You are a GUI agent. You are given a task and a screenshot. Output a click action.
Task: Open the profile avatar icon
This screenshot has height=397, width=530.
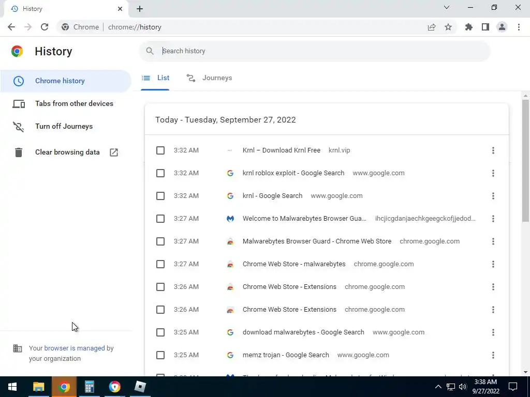pyautogui.click(x=502, y=27)
